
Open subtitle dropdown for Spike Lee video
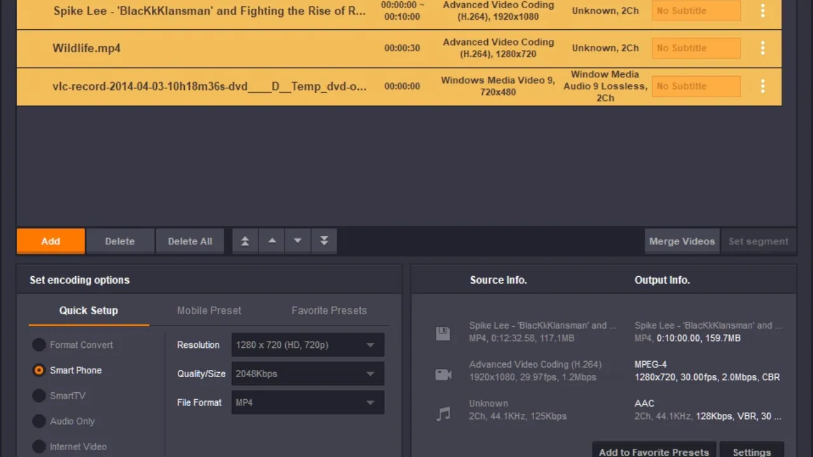pyautogui.click(x=696, y=11)
